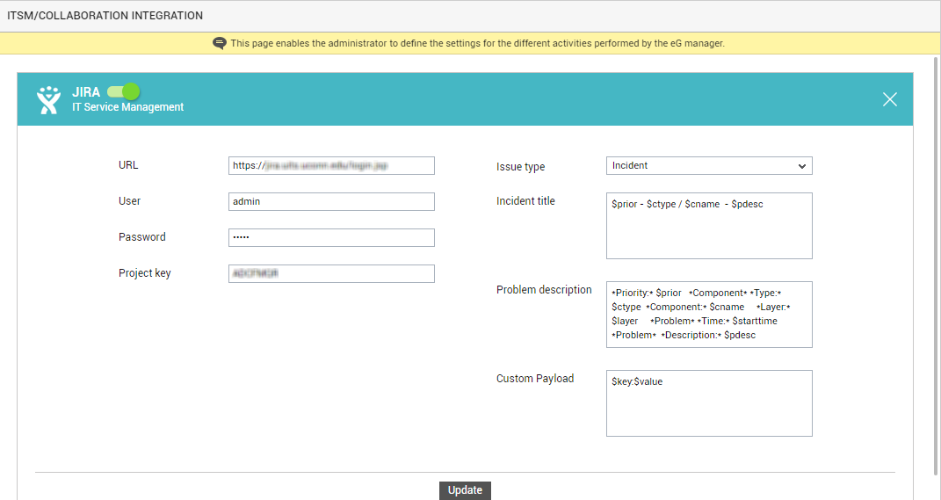This screenshot has width=941, height=500.
Task: Click the 'Project key' label
Action: (x=145, y=273)
